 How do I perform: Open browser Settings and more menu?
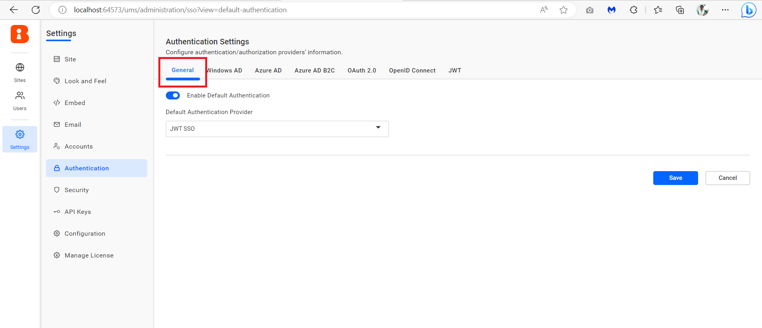(x=725, y=10)
